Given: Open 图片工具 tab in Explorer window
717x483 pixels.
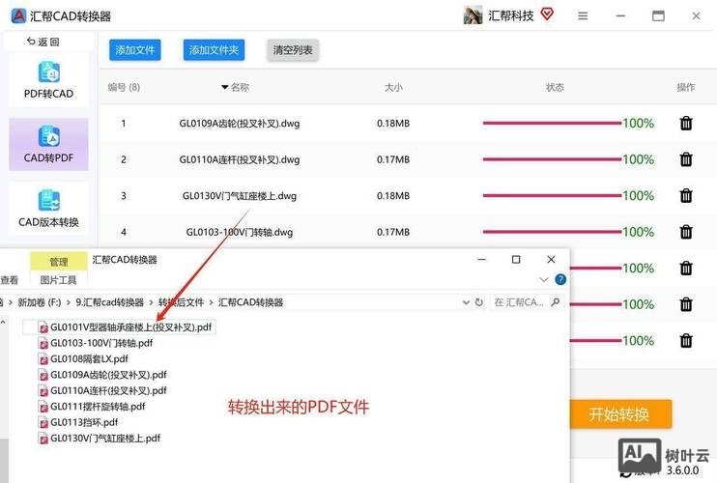Looking at the screenshot, I should click(59, 279).
